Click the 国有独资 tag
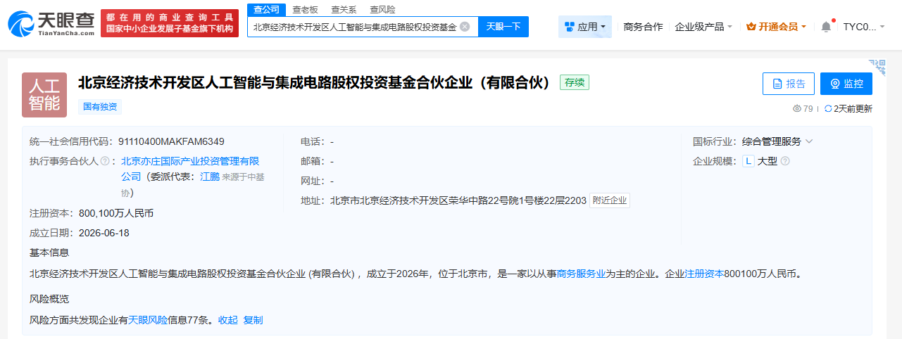This screenshot has width=902, height=339. 100,107
